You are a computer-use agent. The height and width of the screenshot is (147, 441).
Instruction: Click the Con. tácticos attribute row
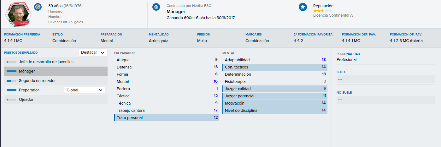click(275, 67)
